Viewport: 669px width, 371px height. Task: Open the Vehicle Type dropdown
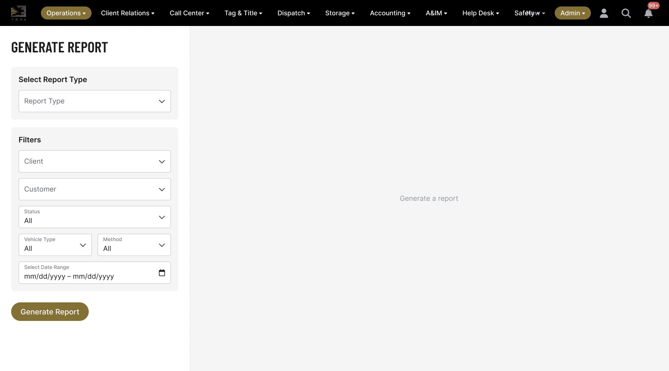click(55, 245)
